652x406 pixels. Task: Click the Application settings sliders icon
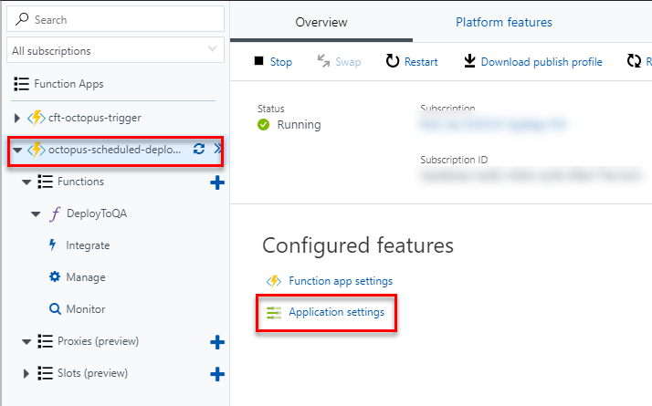coord(274,313)
